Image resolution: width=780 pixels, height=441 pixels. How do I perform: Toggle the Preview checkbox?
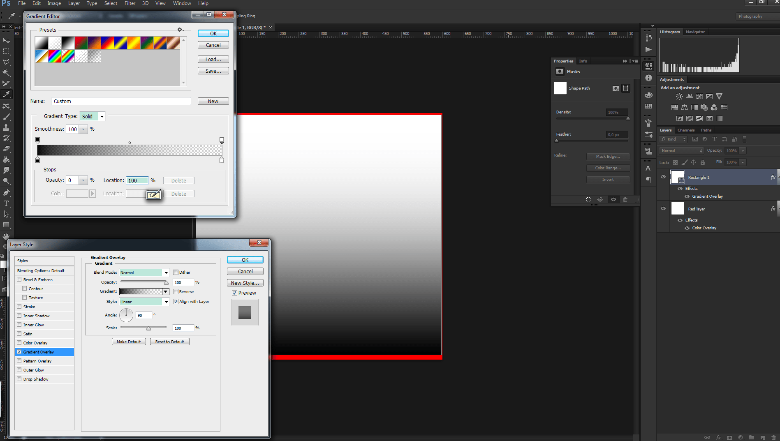pos(234,293)
